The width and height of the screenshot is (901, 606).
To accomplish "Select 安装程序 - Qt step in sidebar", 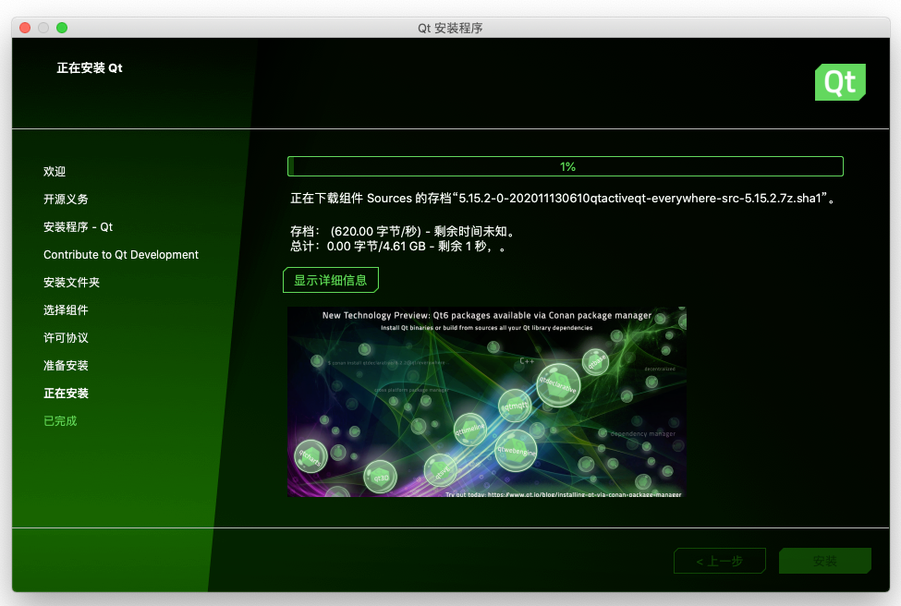I will [x=79, y=227].
